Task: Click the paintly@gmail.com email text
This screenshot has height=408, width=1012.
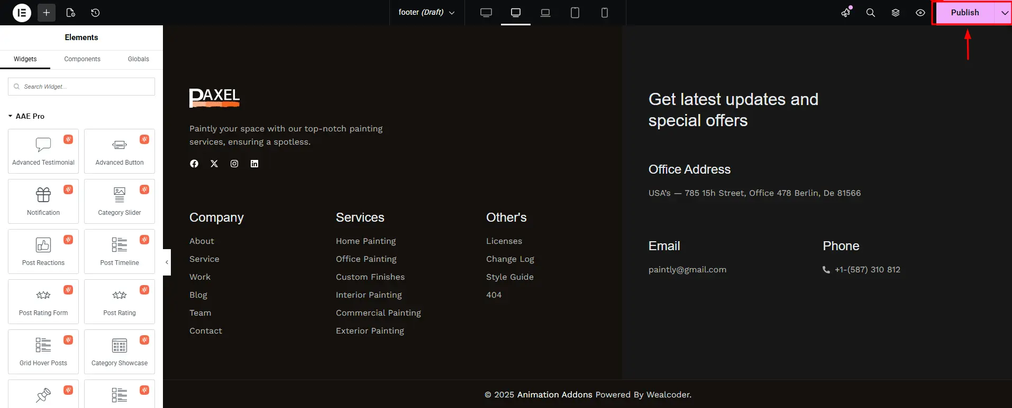Action: point(687,270)
